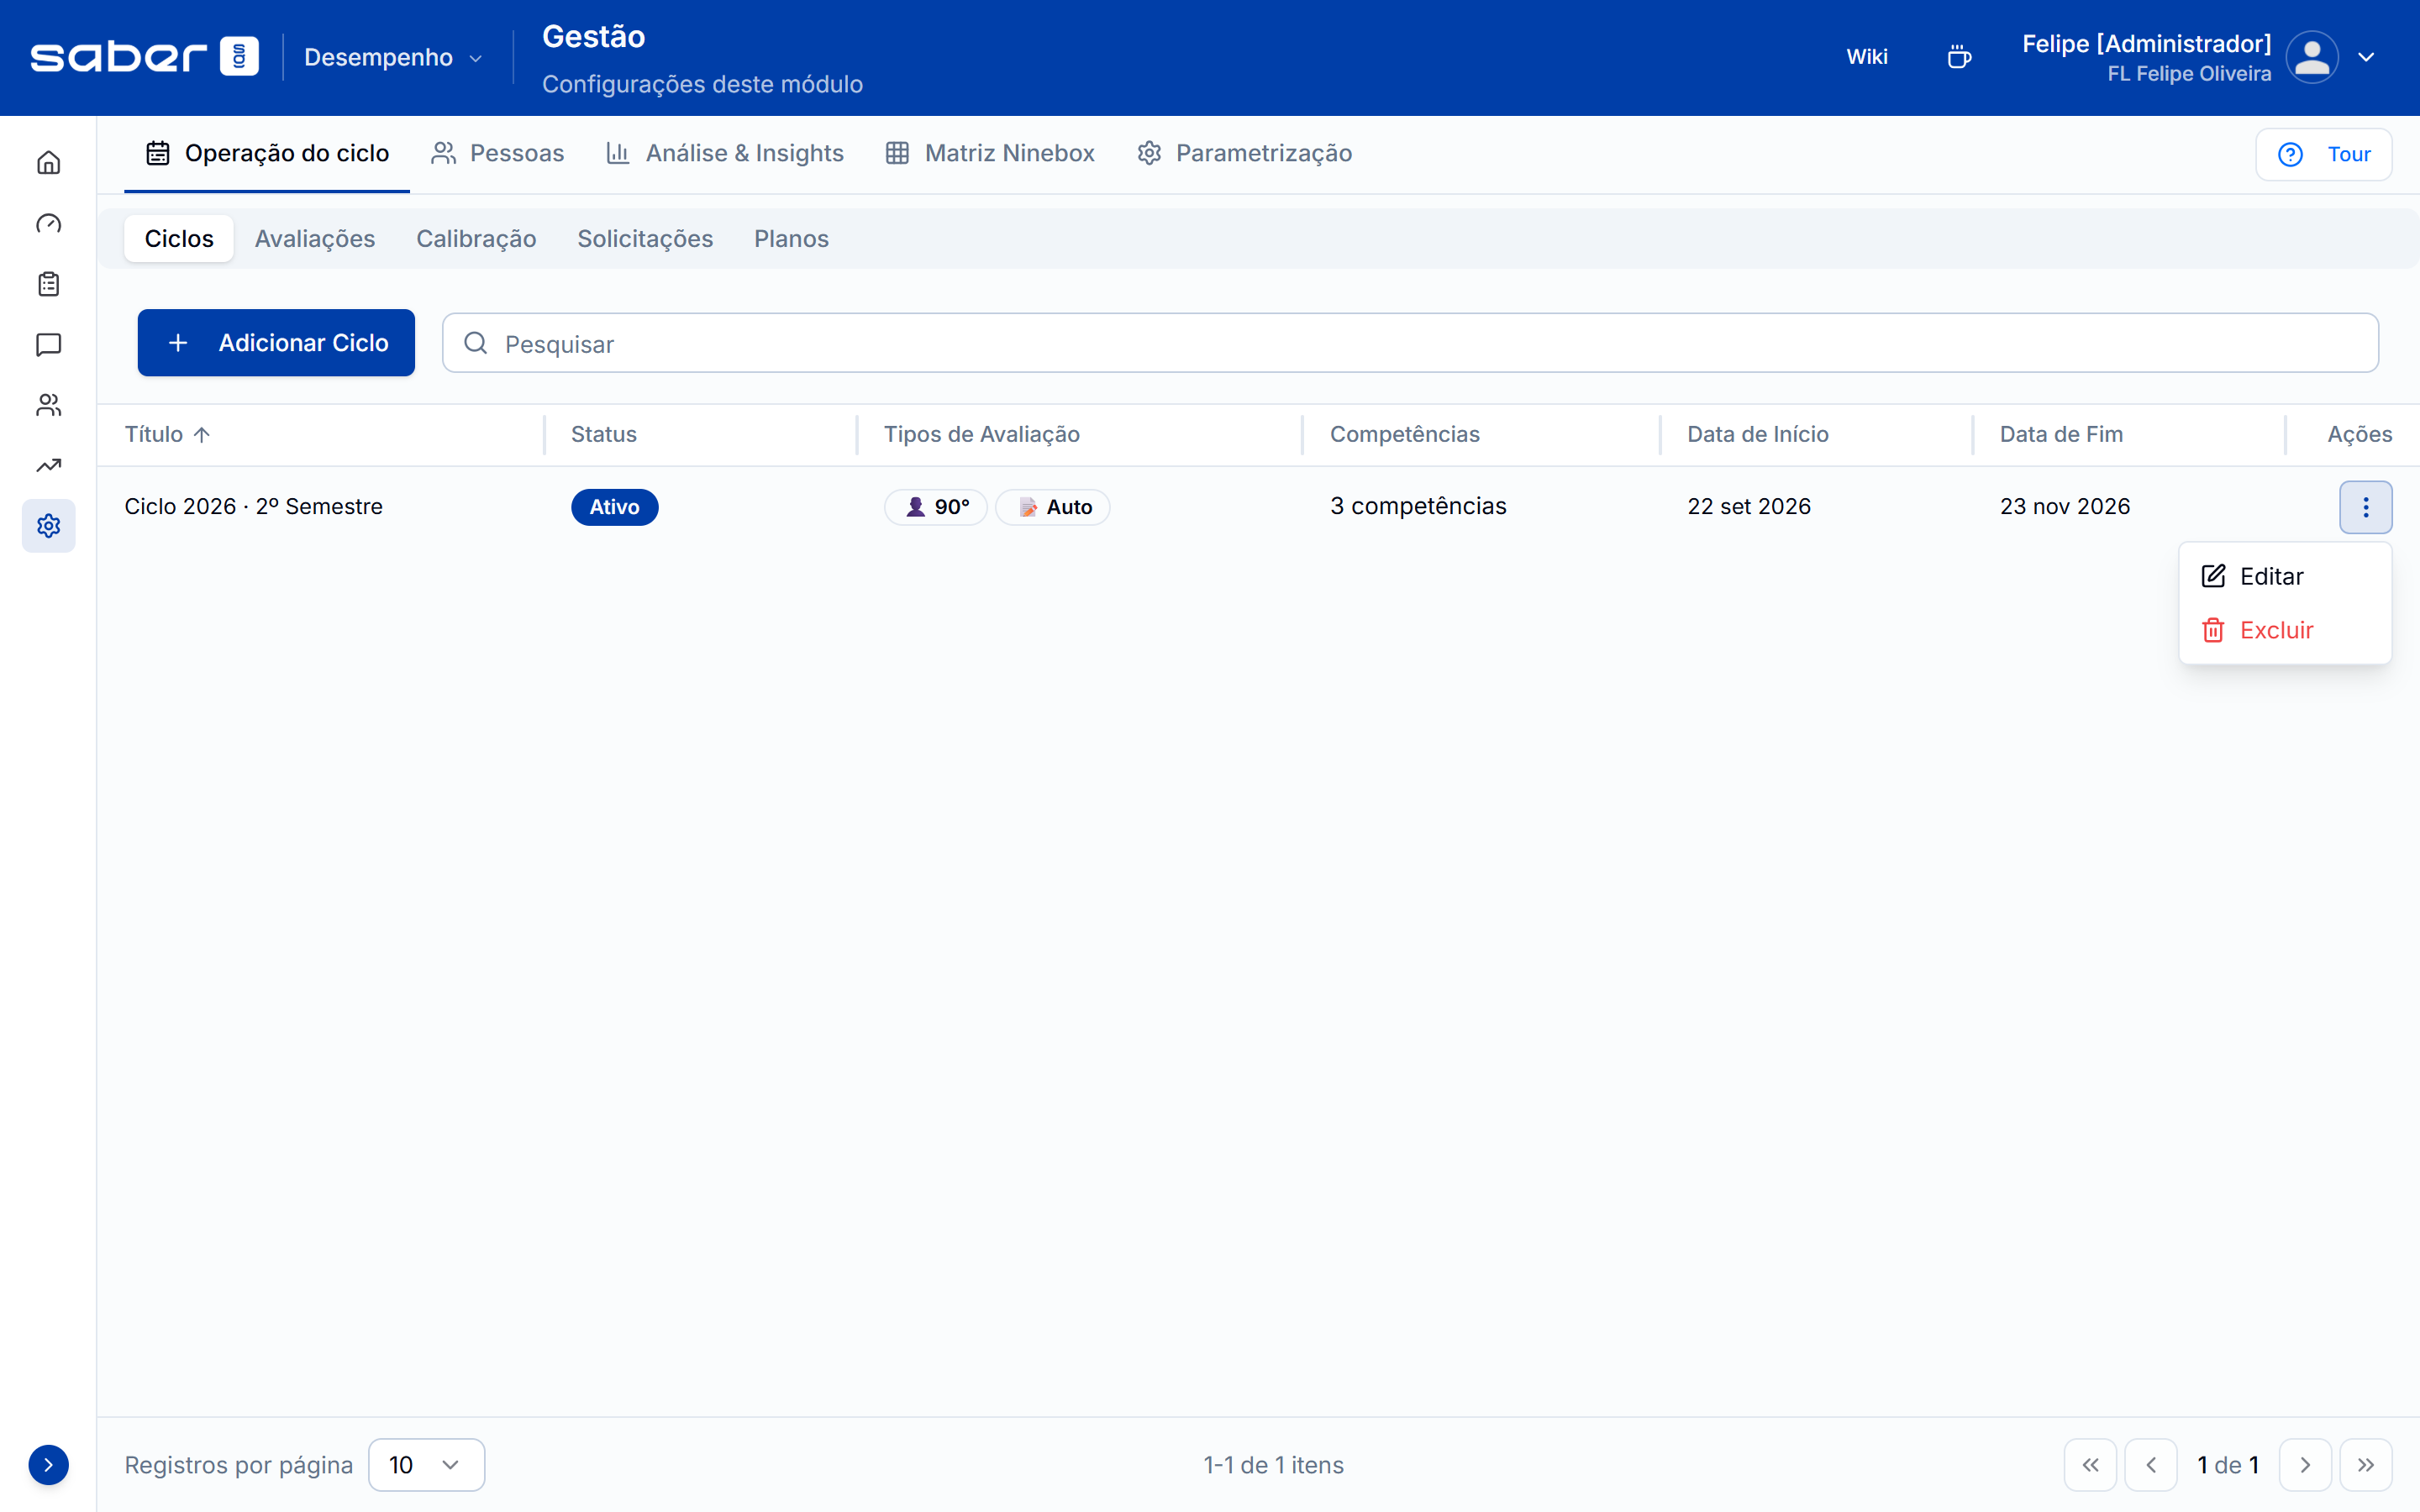Expand the sidebar with the arrow button
2420x1512 pixels.
pos(48,1465)
